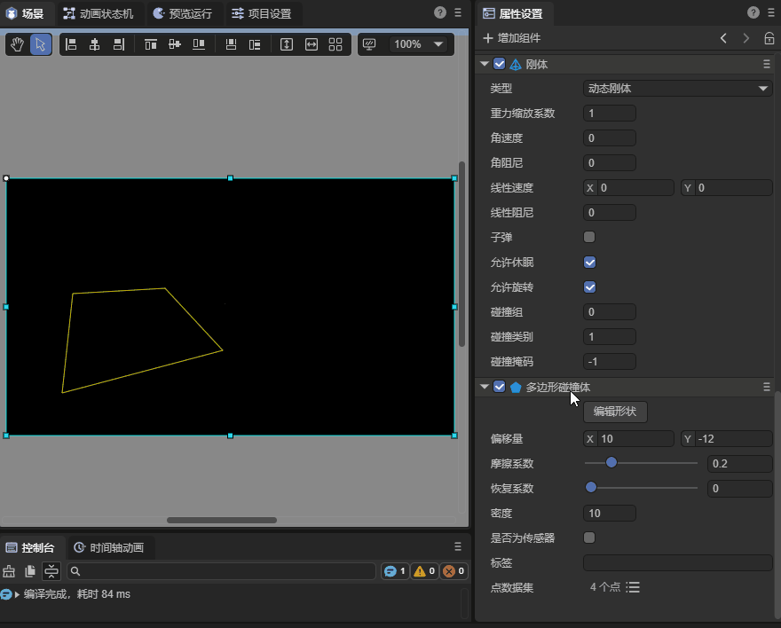The image size is (781, 628).
Task: Open the point data set list icon
Action: pyautogui.click(x=633, y=587)
